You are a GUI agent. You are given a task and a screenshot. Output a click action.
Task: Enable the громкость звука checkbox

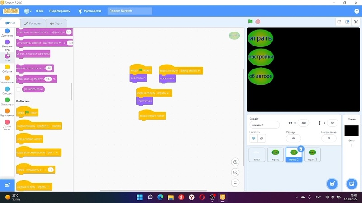click(x=19, y=89)
